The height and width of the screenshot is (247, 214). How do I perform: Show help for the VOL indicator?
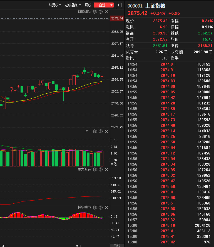coord(101,131)
